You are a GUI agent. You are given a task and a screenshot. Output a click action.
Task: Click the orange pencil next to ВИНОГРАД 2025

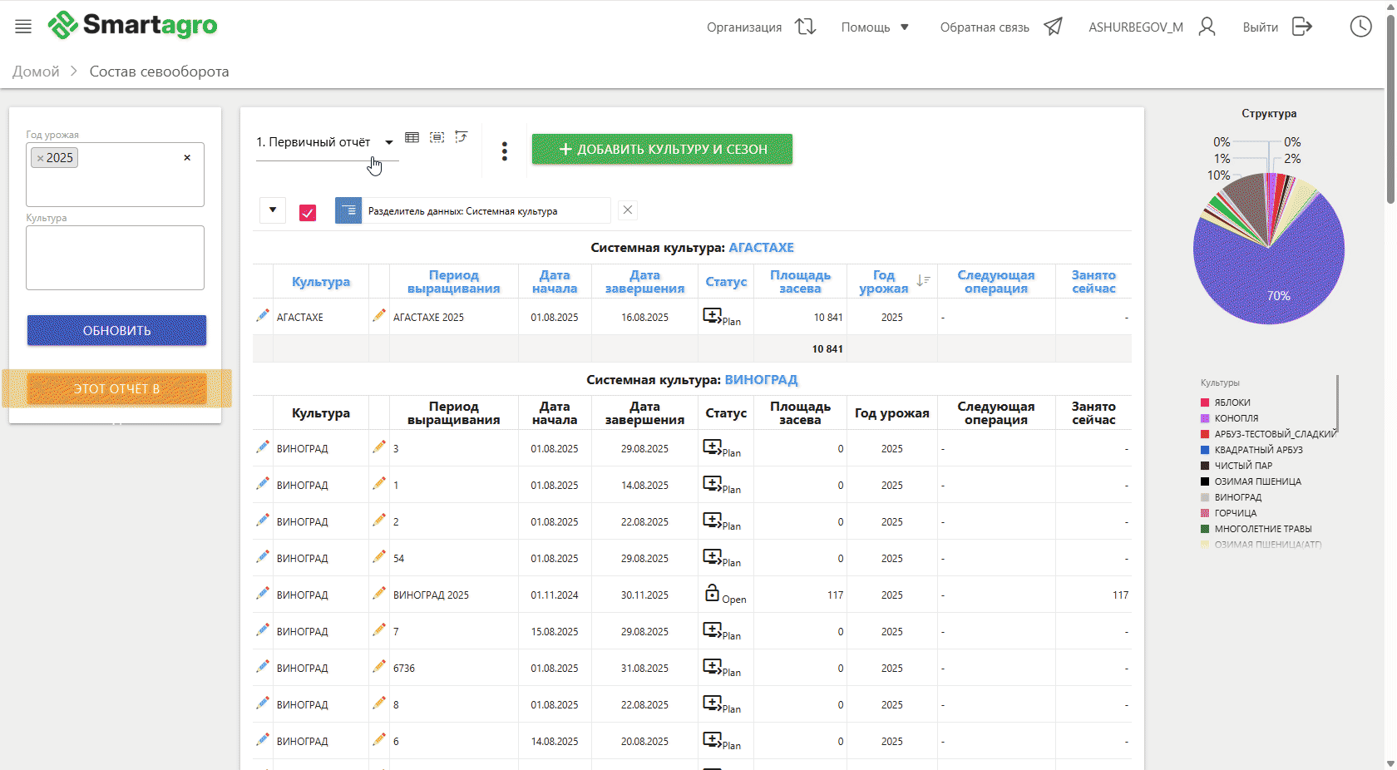pyautogui.click(x=379, y=594)
